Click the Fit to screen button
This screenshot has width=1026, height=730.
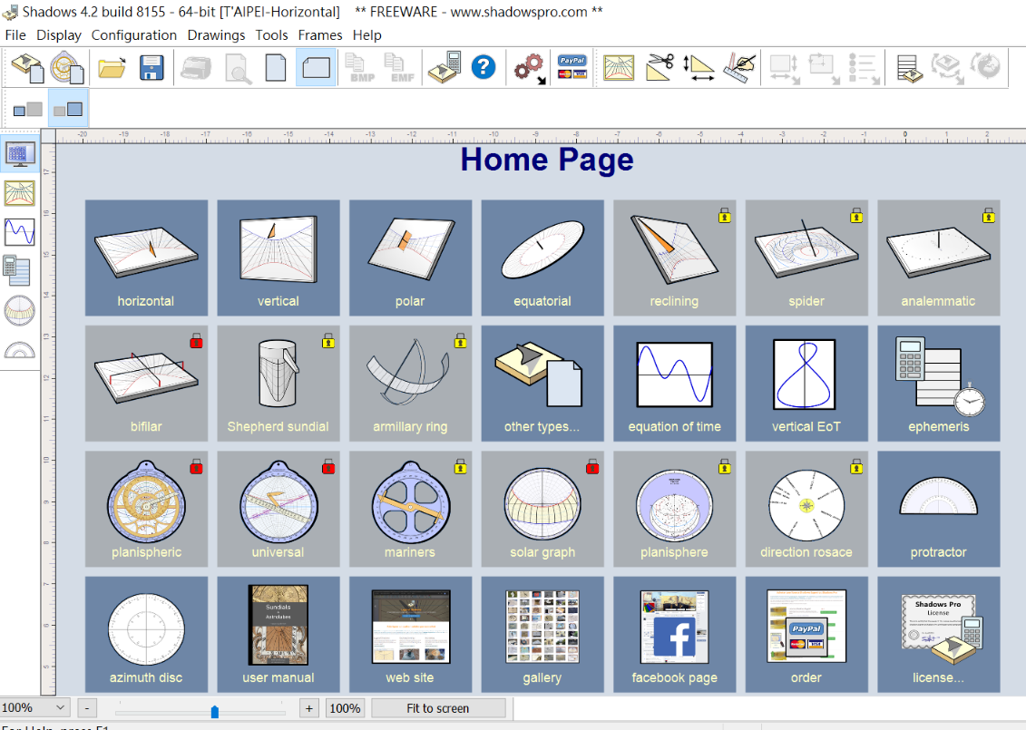(x=438, y=708)
